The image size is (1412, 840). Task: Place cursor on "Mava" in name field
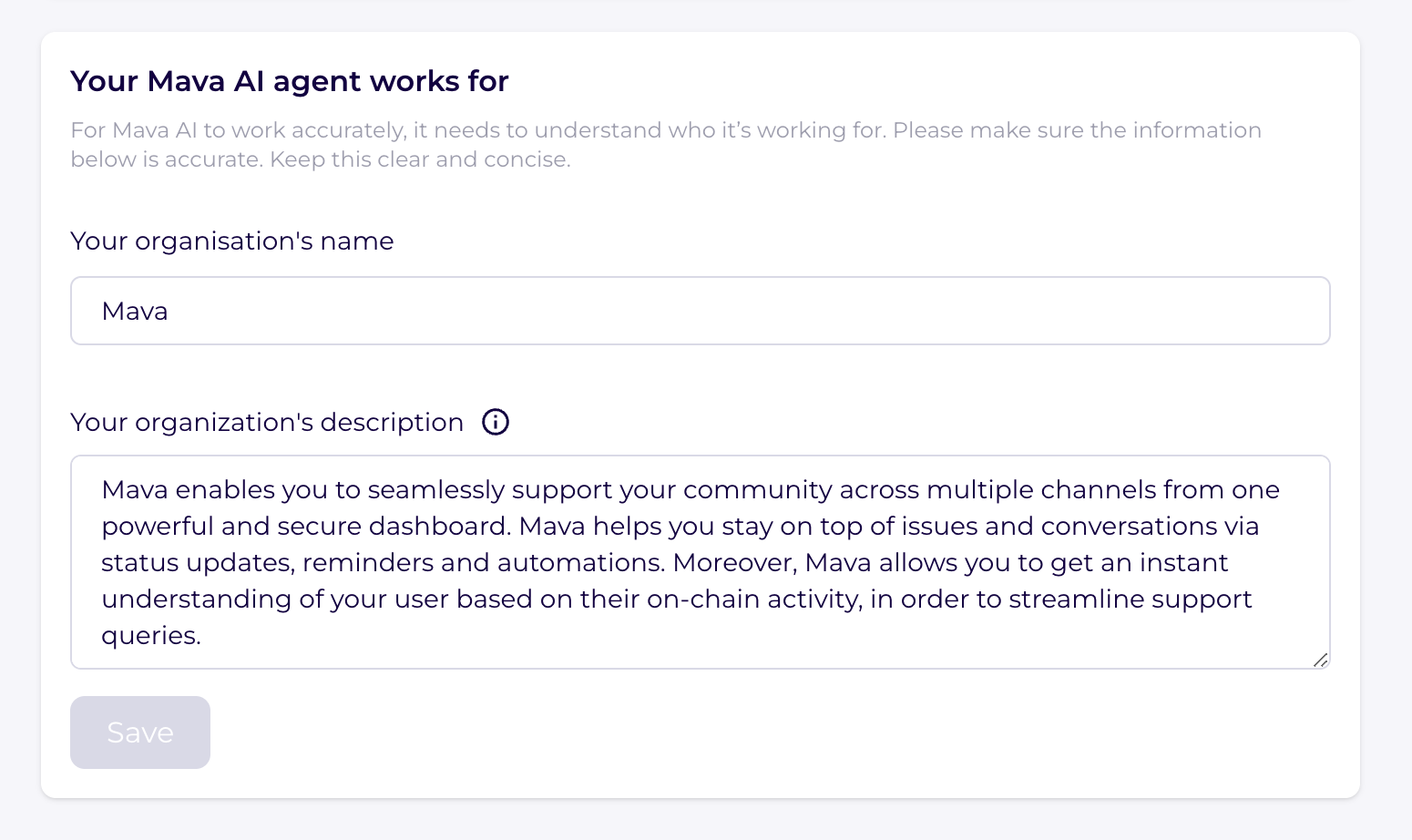[135, 312]
